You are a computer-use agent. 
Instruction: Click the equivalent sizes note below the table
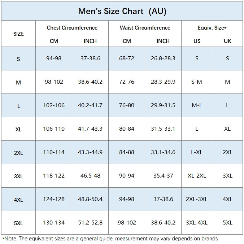tap(110, 239)
